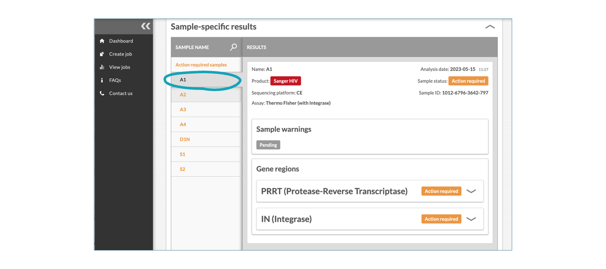The image size is (606, 269).
Task: Select sample A4 in the list
Action: tap(206, 124)
